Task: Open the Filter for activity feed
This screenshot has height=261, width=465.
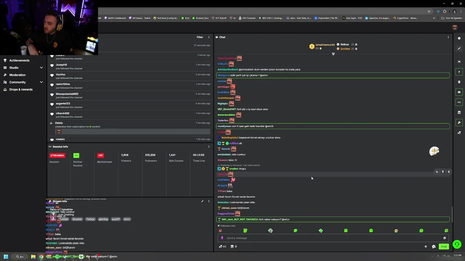Action: (200, 37)
